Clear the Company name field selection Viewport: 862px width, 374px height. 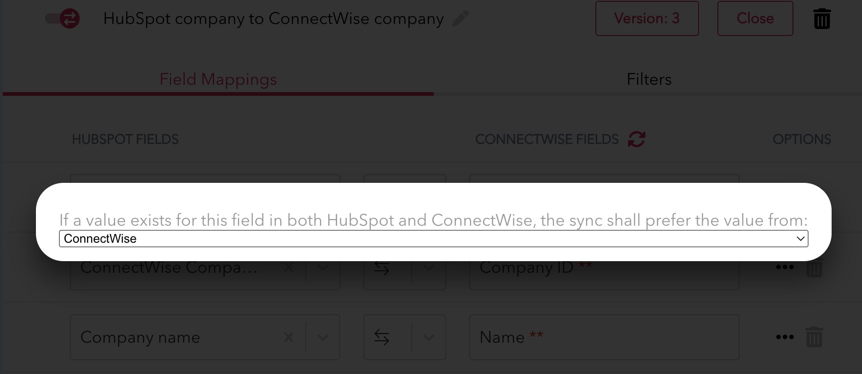pyautogui.click(x=289, y=338)
